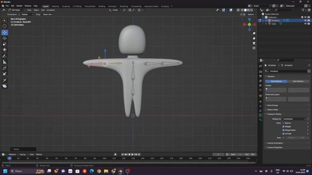The height and width of the screenshot is (175, 312).
Task: Switch to the Animation workspace tab
Action: tap(112, 6)
